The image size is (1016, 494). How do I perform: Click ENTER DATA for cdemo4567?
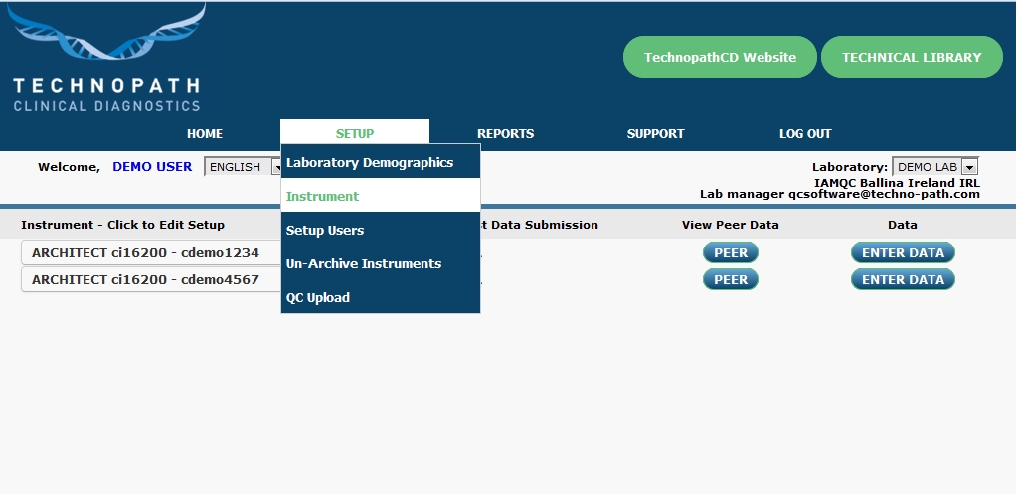point(903,279)
